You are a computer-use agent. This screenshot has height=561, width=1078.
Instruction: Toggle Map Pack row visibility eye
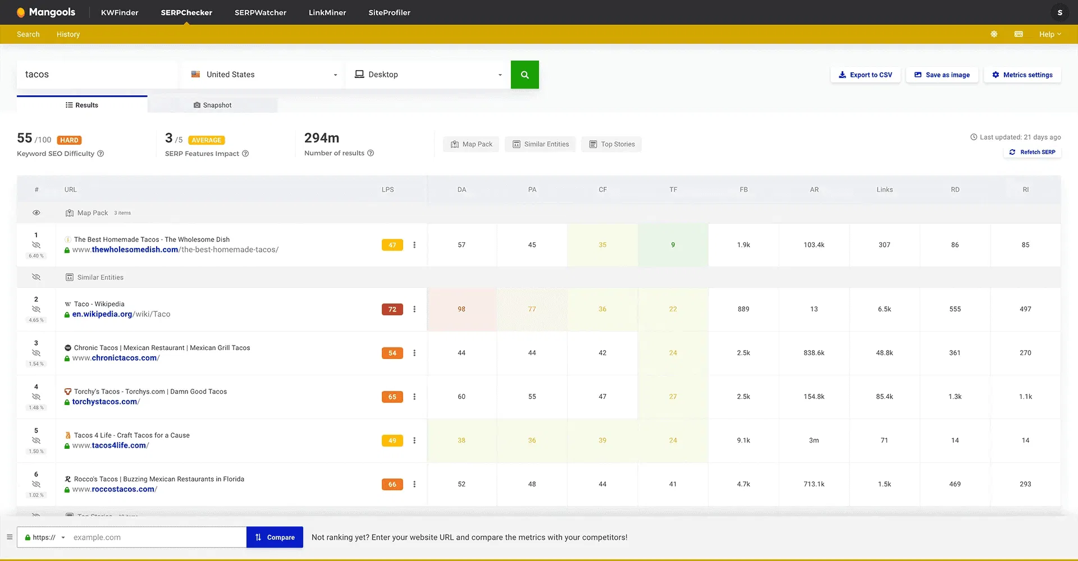(x=36, y=213)
